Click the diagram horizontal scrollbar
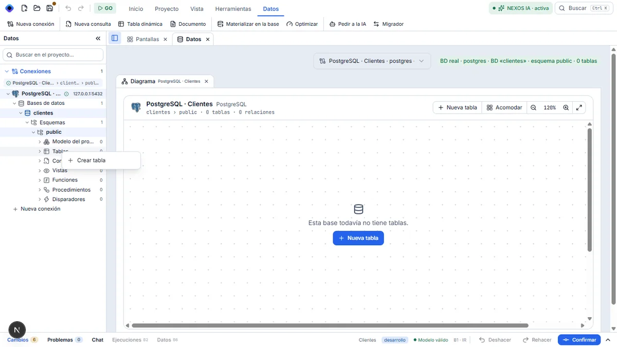 click(x=330, y=325)
